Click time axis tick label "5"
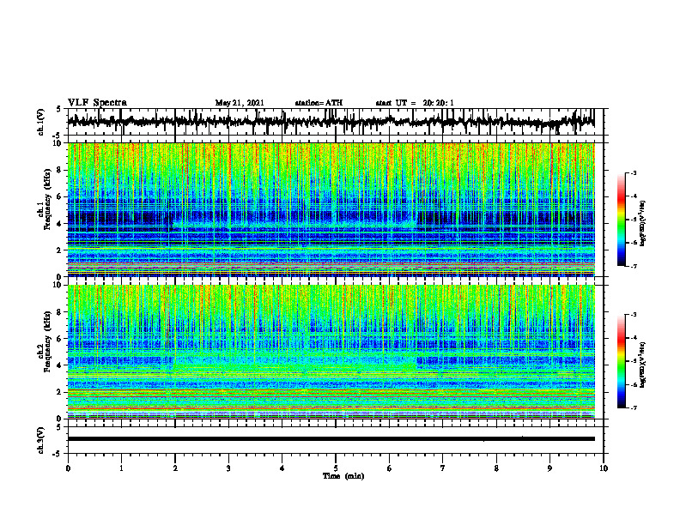The height and width of the screenshot is (525, 680). pyautogui.click(x=336, y=468)
